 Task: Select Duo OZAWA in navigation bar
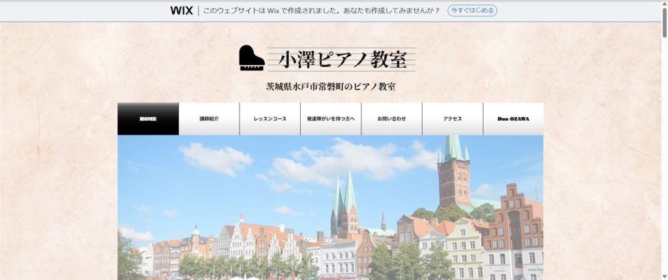point(513,119)
